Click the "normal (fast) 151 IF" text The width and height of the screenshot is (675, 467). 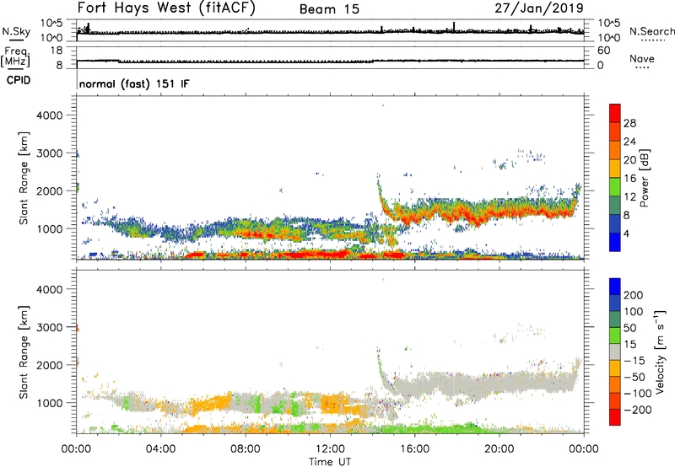tap(134, 83)
